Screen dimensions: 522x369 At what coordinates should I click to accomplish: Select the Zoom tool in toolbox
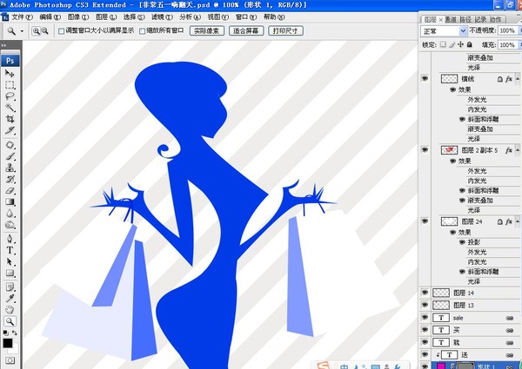(10, 321)
